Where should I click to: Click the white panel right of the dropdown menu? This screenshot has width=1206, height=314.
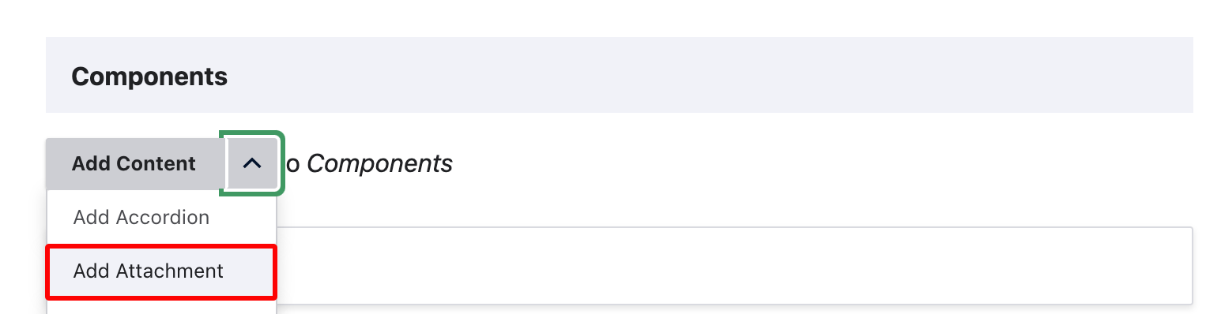[x=733, y=266]
